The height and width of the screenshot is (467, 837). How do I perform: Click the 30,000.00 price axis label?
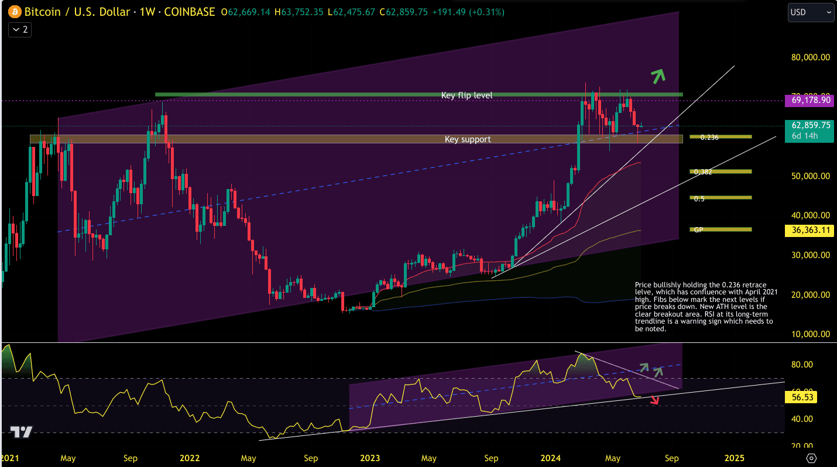coord(811,255)
